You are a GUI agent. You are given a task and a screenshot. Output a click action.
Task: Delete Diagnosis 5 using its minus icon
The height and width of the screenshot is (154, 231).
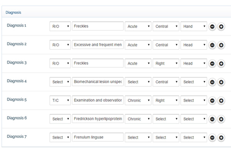212,100
